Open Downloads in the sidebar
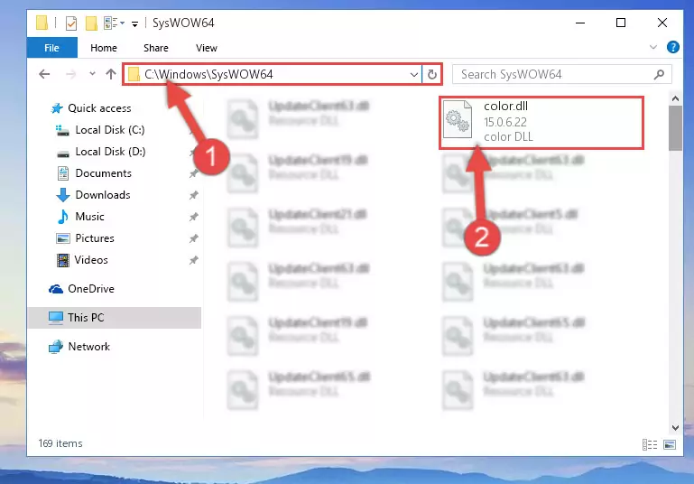Screen dimensions: 694x484 [93, 195]
